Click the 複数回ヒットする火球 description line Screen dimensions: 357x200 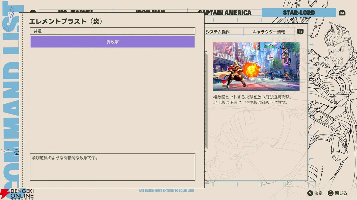252,97
